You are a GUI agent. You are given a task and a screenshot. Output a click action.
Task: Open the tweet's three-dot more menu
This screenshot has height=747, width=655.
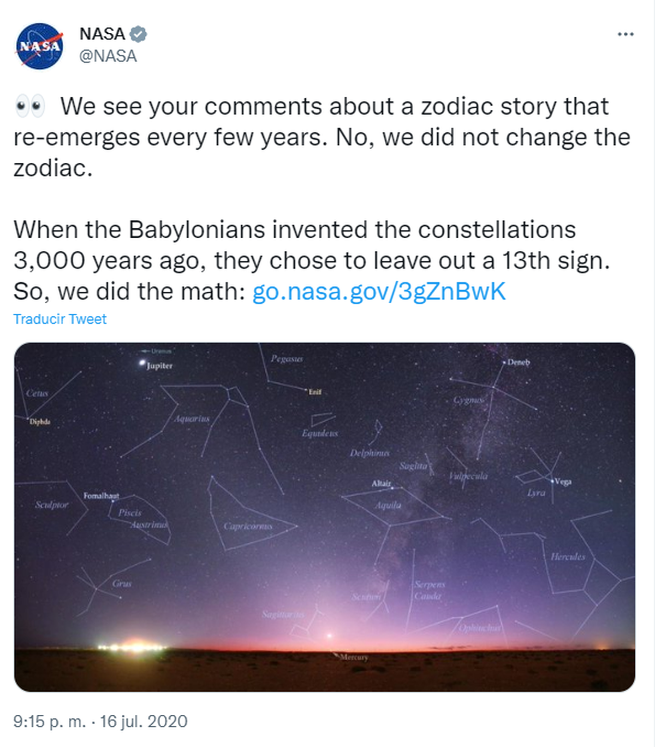pyautogui.click(x=625, y=34)
